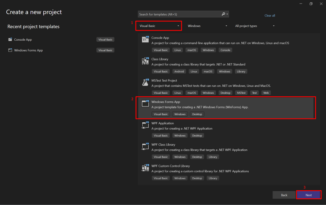
Task: Open the All project types dropdown
Action: 255,26
